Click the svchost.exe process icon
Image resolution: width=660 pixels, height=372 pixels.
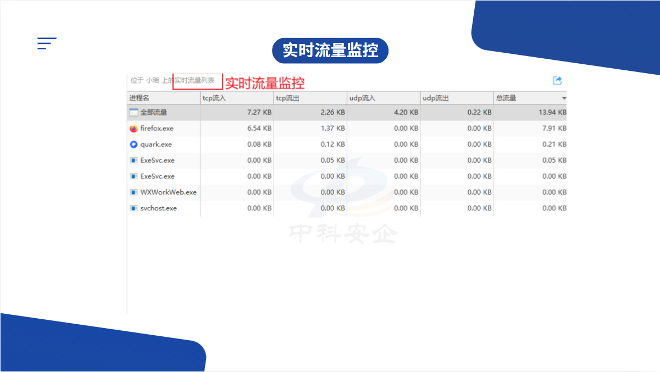[x=134, y=208]
